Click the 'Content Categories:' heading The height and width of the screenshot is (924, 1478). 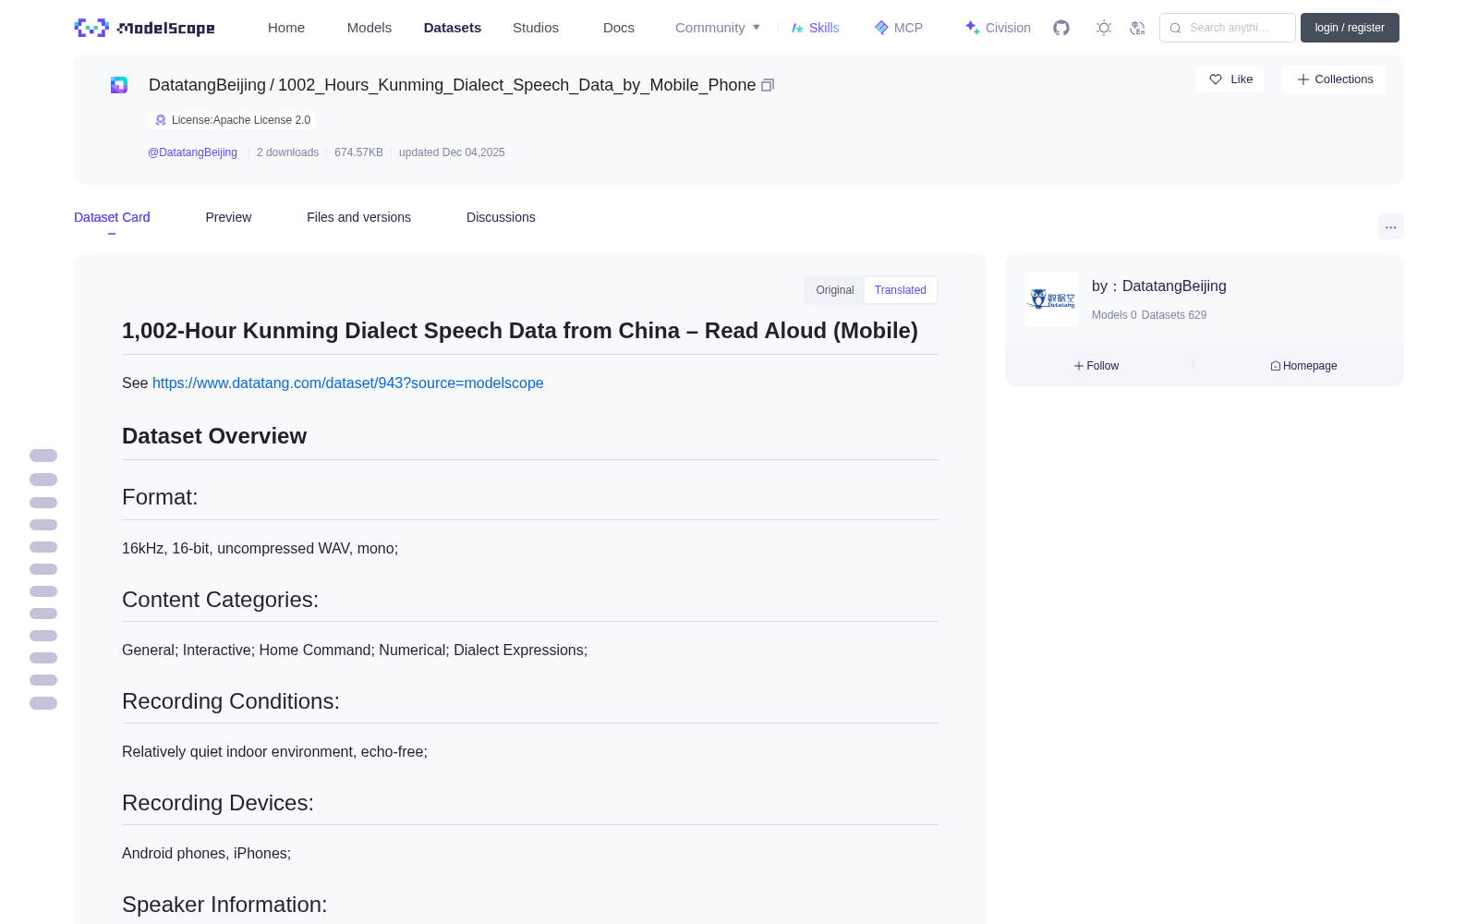[220, 600]
